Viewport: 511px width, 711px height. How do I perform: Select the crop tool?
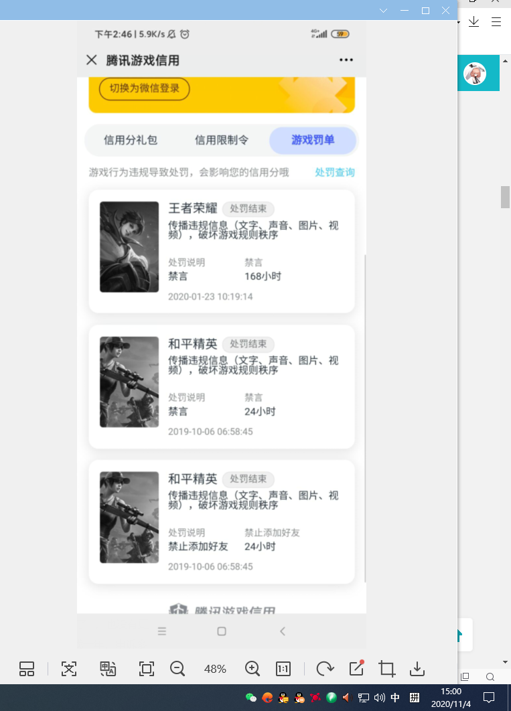386,669
